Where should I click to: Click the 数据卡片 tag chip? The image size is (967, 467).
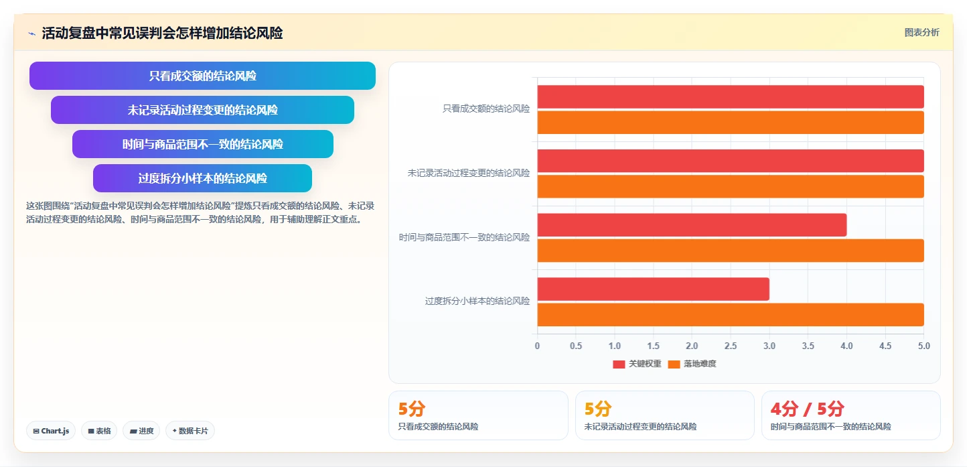tap(190, 431)
